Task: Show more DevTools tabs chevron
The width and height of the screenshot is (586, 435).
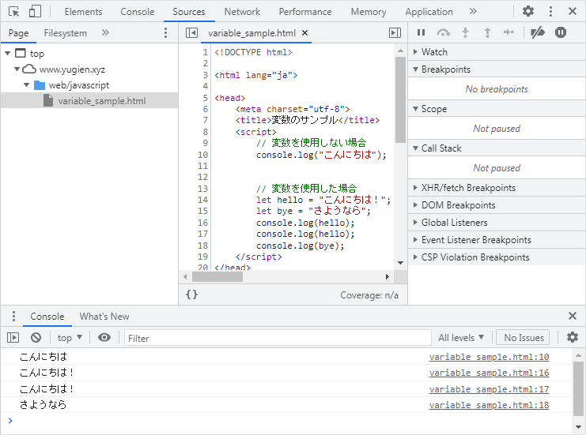Action: pos(473,11)
